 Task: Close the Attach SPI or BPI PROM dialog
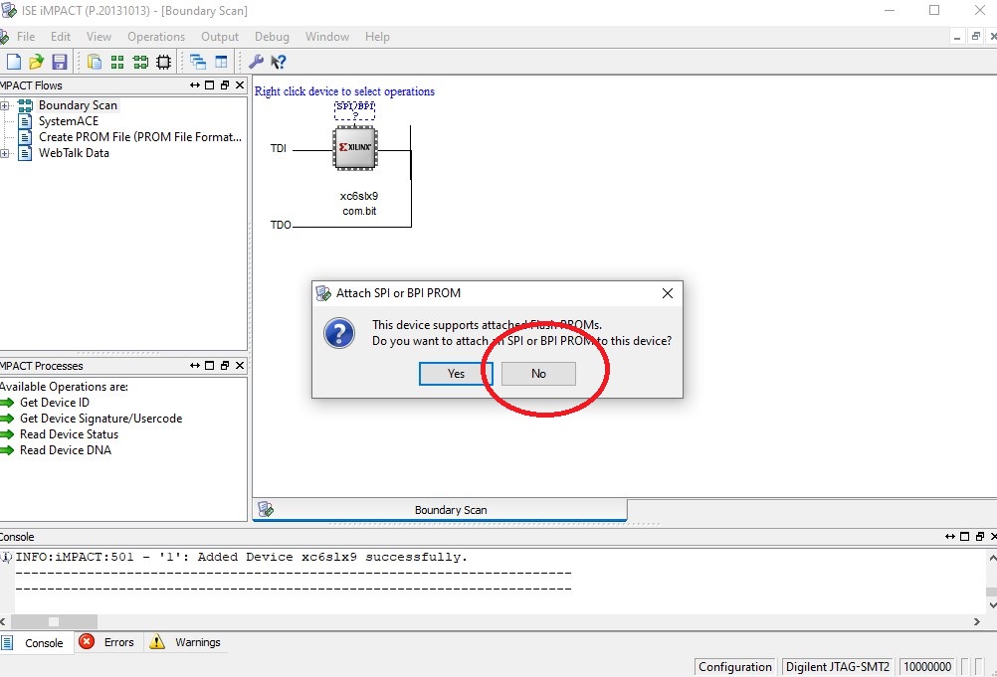(667, 293)
